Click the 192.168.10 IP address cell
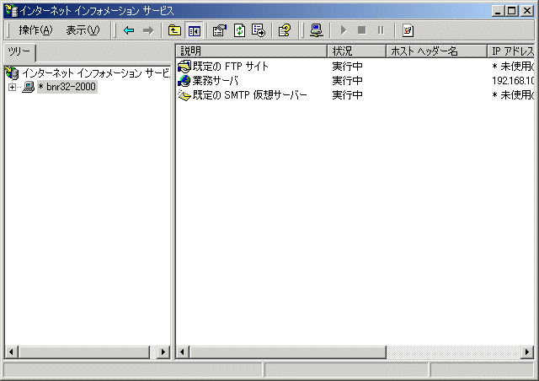The width and height of the screenshot is (539, 381). [x=513, y=81]
